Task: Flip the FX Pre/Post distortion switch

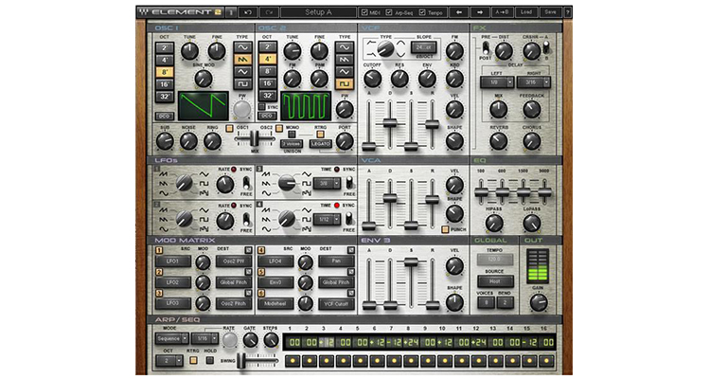Action: (x=486, y=47)
